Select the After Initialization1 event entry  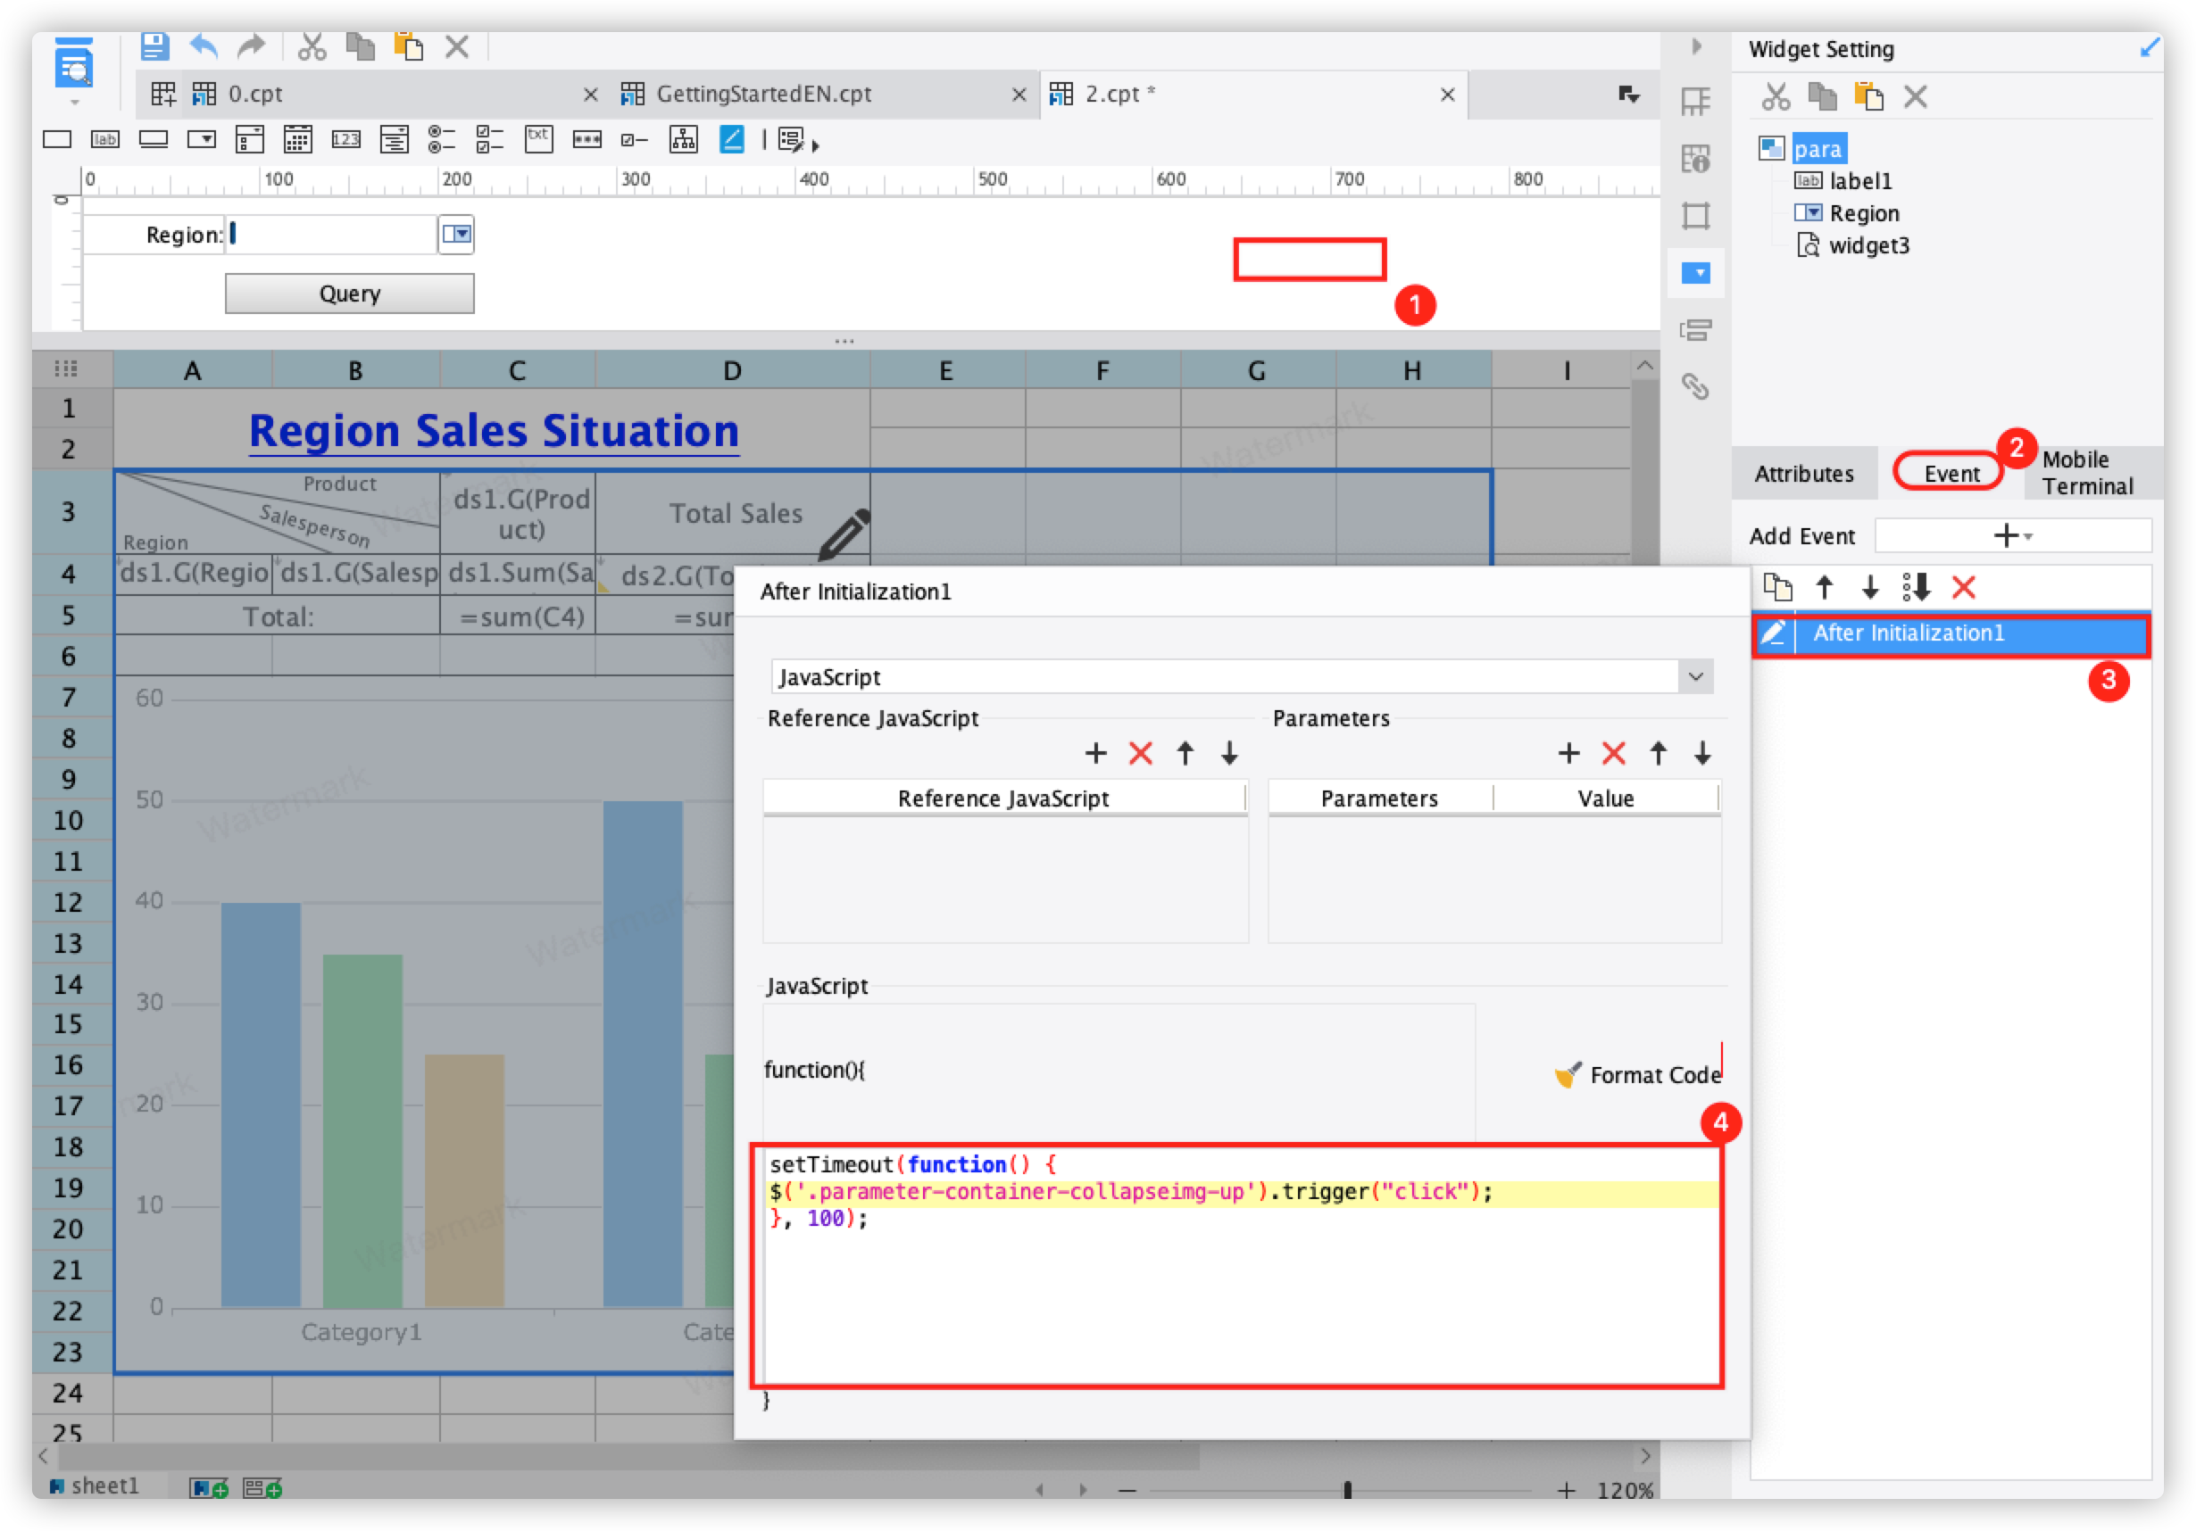[x=1909, y=633]
